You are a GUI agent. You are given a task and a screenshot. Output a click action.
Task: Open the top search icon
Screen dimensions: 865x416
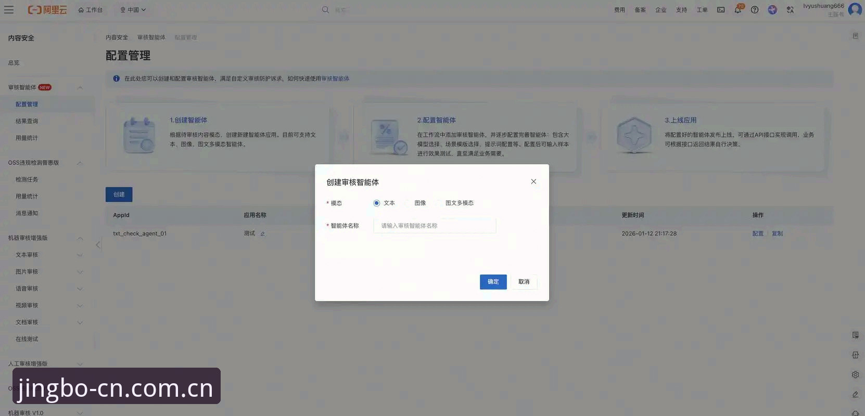click(325, 9)
